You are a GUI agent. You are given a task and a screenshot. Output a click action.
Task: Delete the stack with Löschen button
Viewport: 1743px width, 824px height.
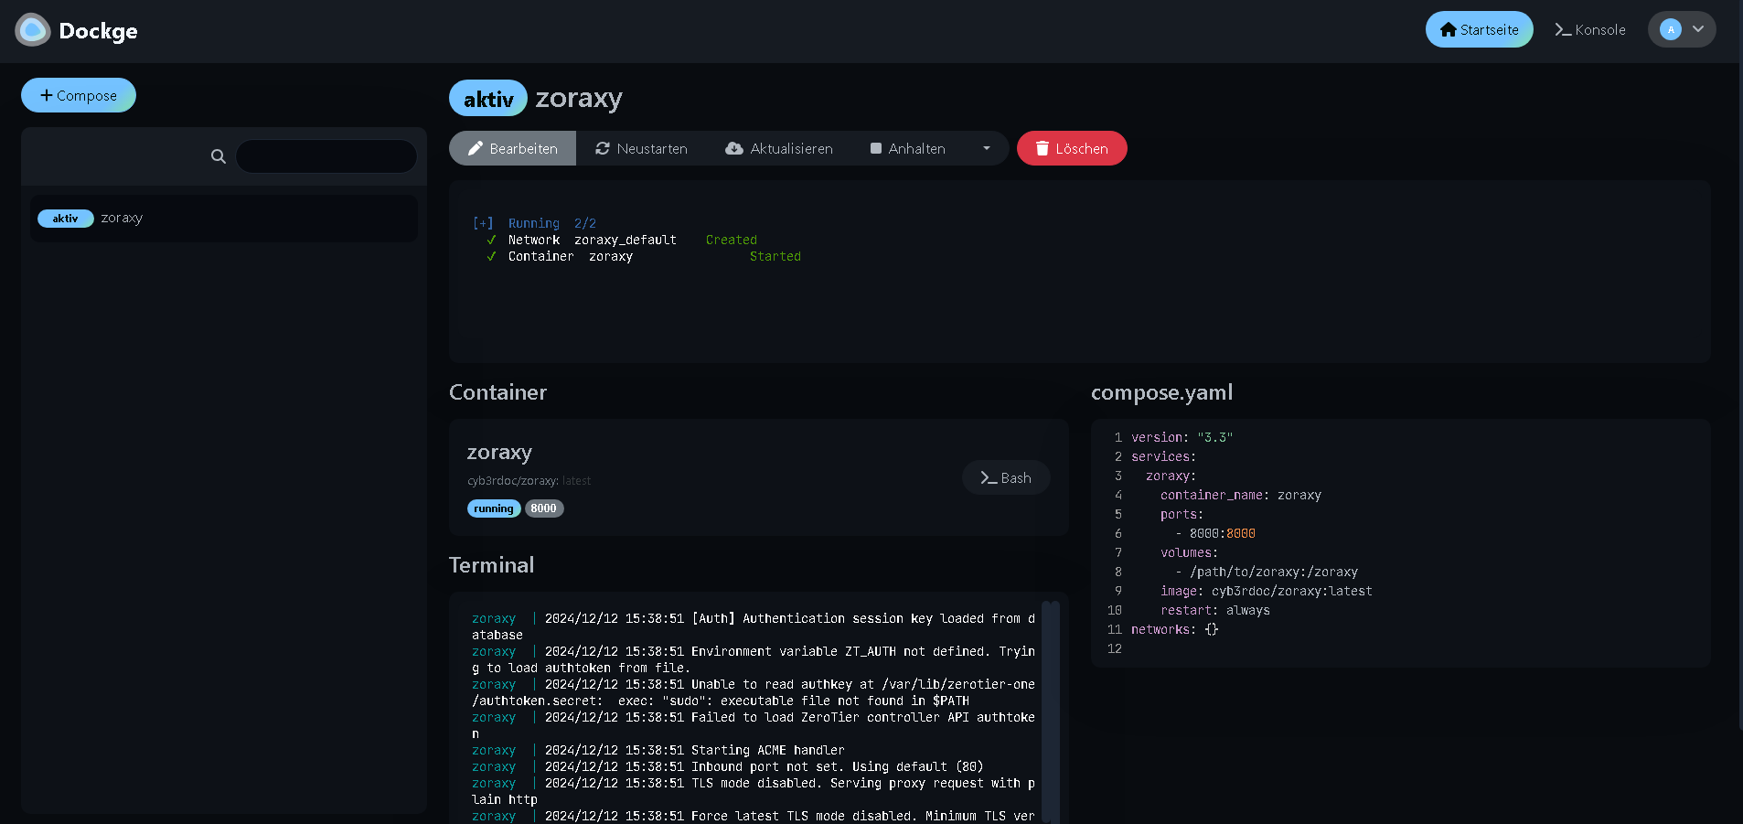pos(1072,148)
